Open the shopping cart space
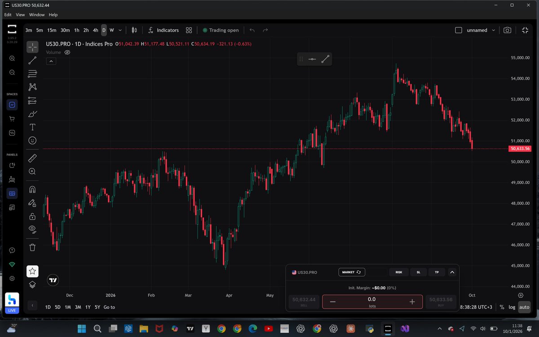Screen dimensions: 539x337 click(x=12, y=119)
